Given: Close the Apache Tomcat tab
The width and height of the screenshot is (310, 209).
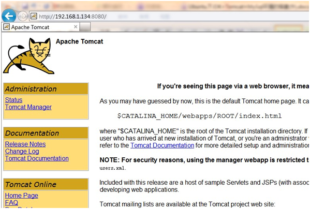Looking at the screenshot, I should click(76, 27).
